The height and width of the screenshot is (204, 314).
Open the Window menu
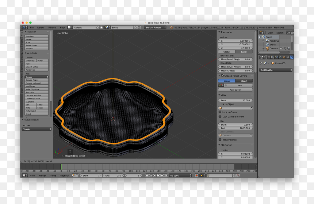[52, 27]
